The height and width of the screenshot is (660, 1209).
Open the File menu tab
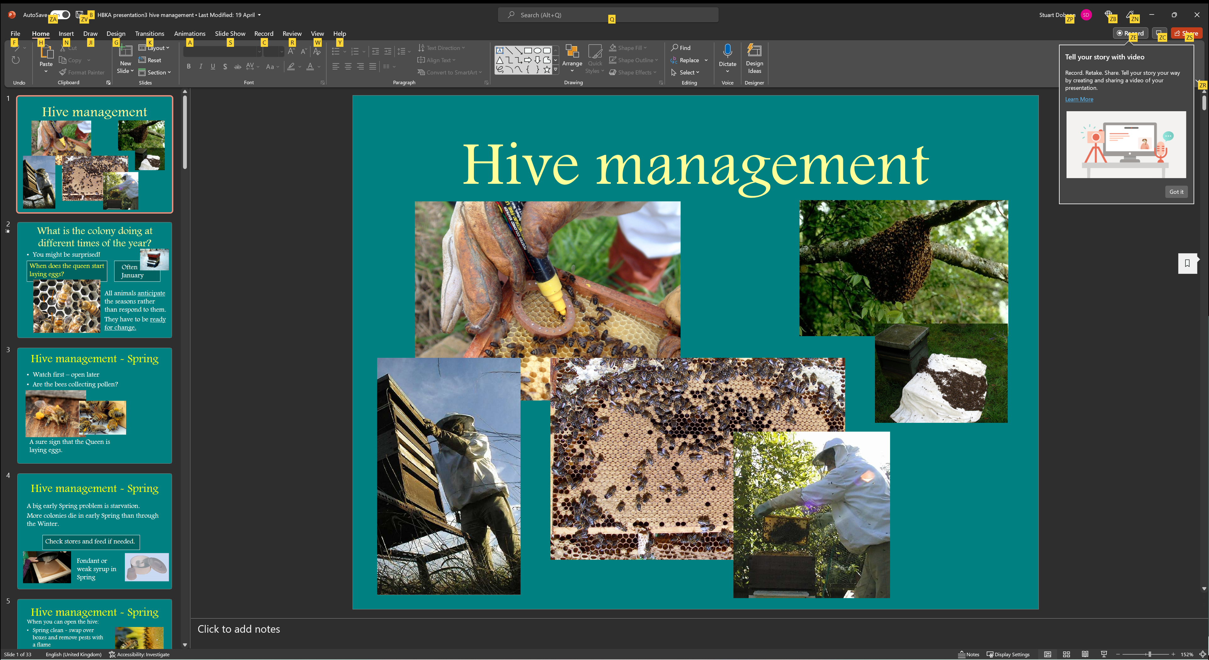click(15, 33)
